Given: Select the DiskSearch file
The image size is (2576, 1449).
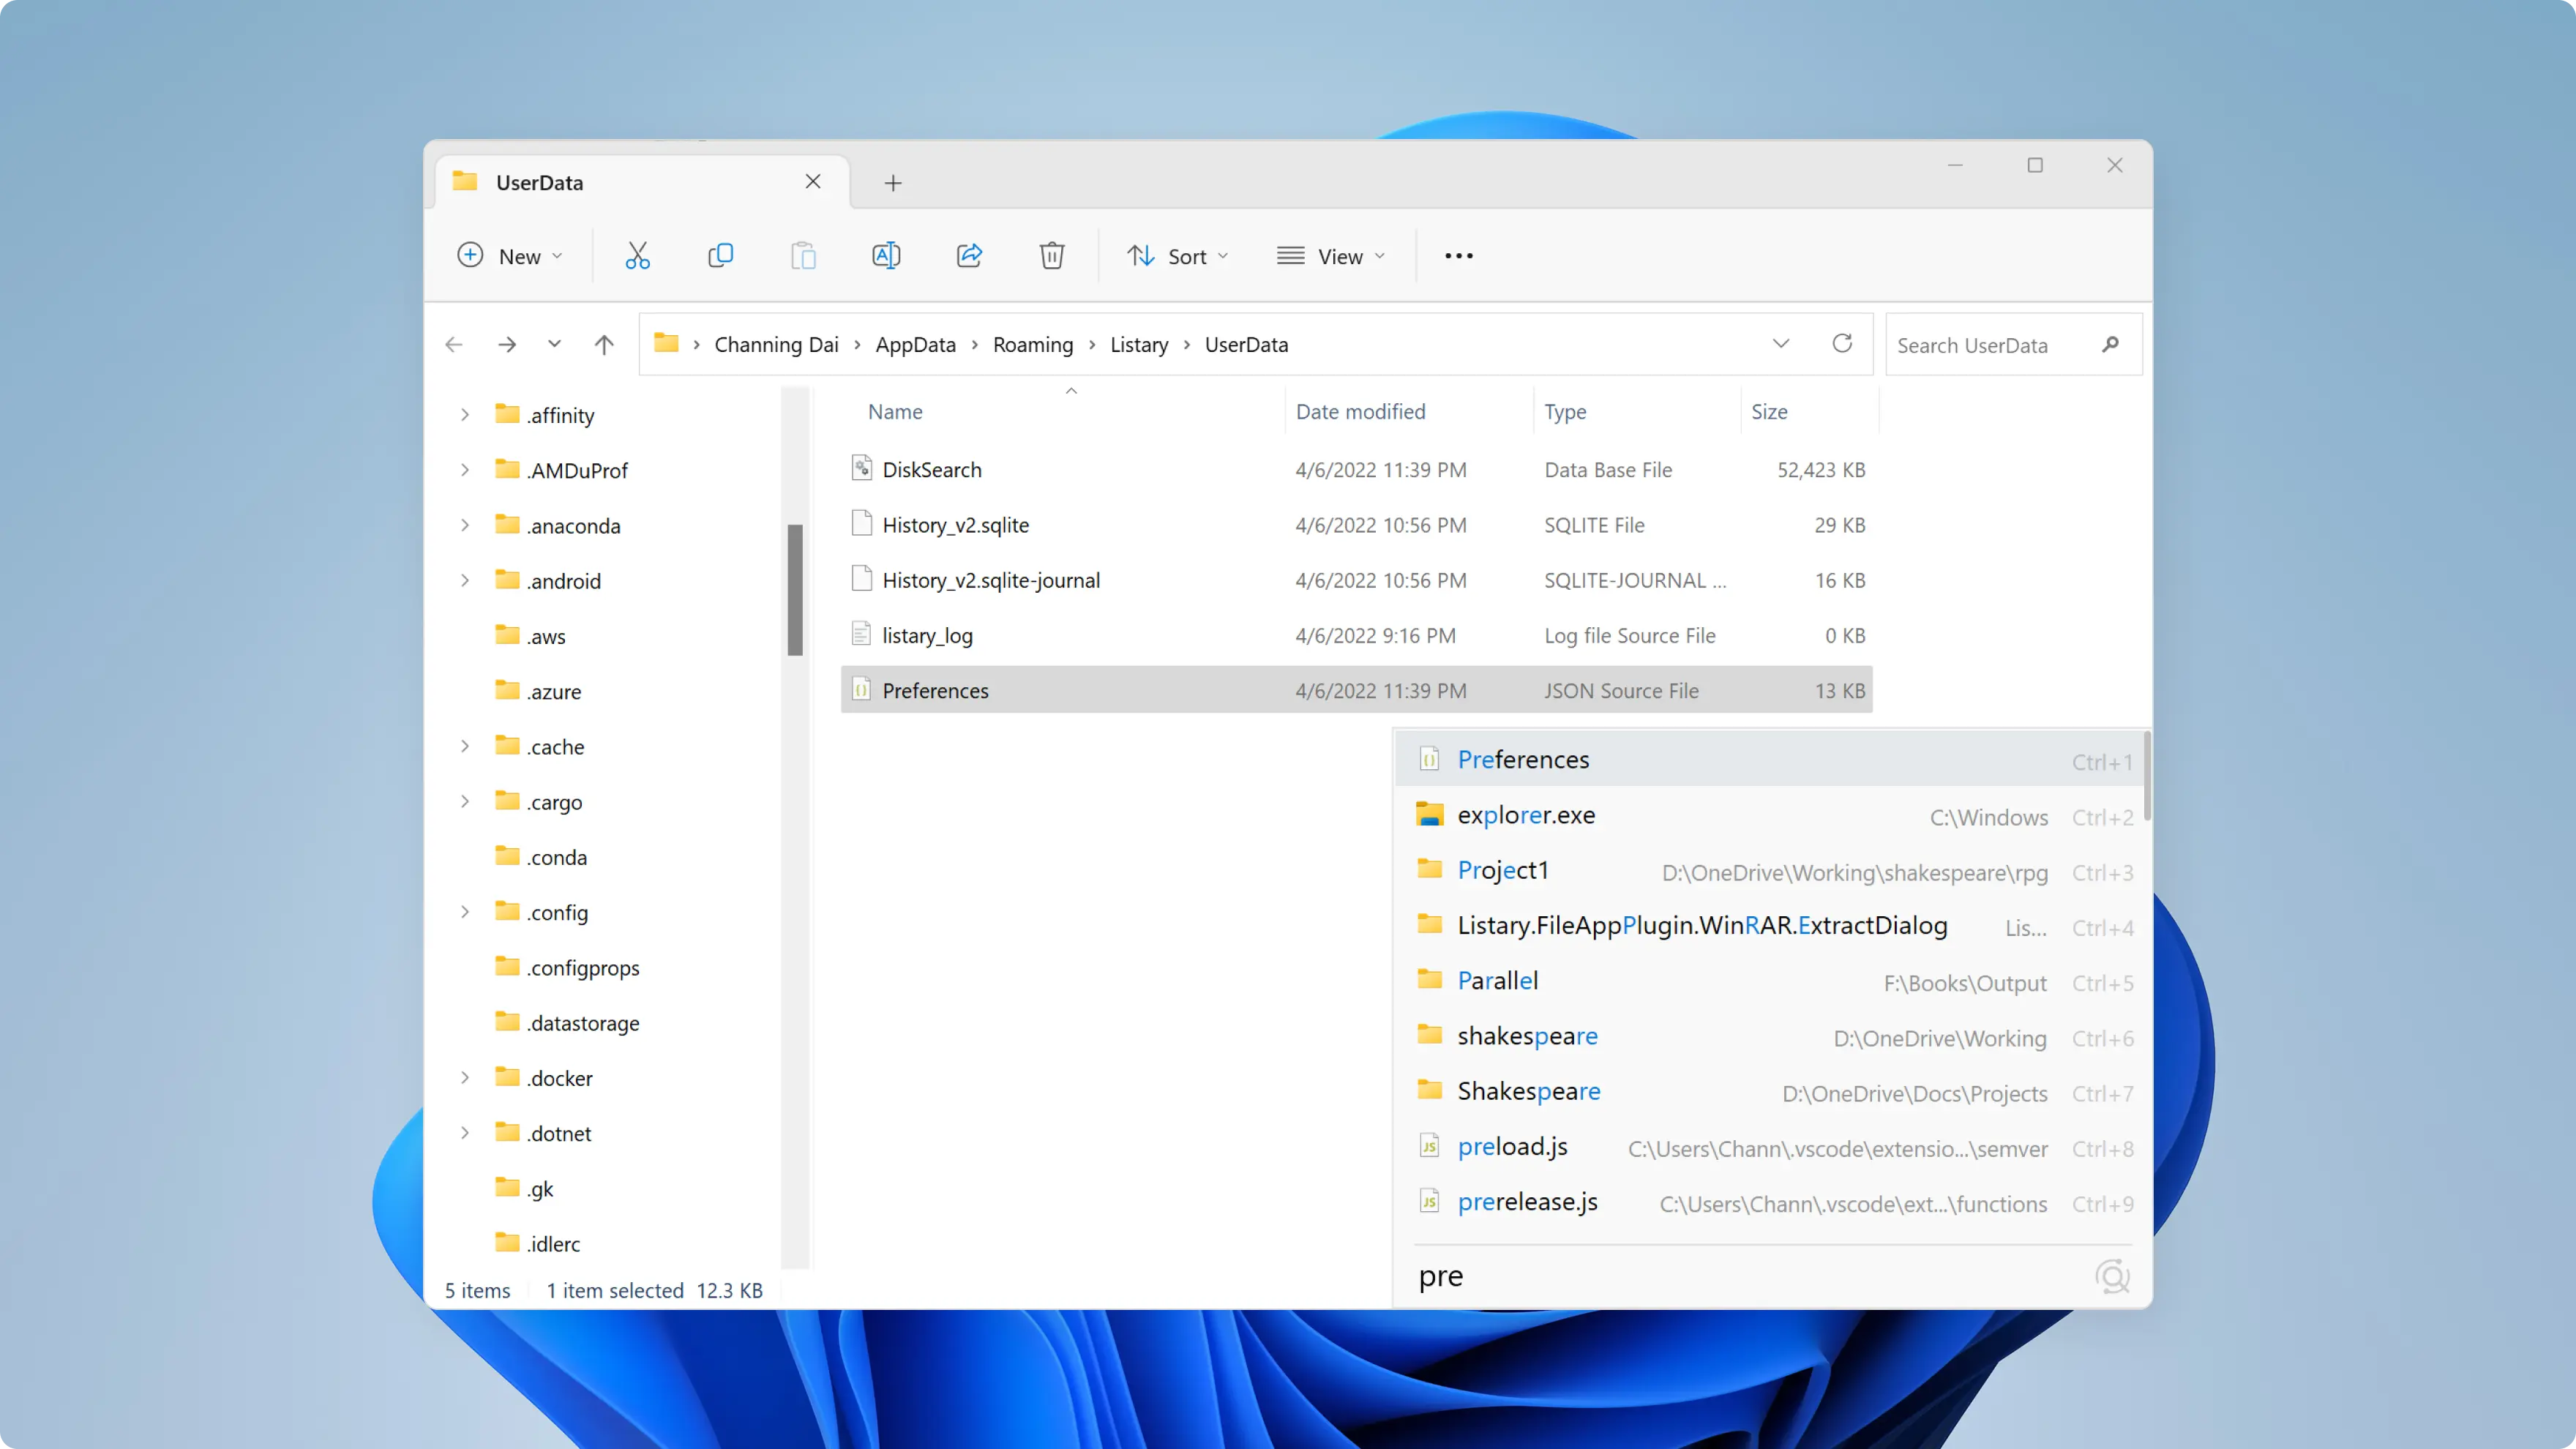Looking at the screenshot, I should [x=1356, y=470].
